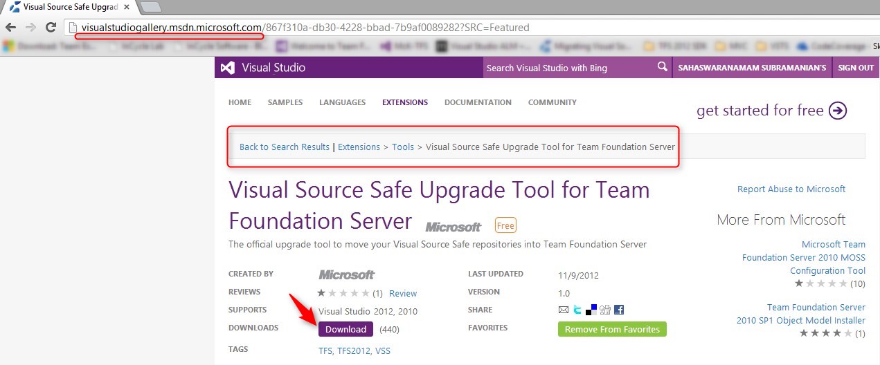Viewport: 880px width, 365px height.
Task: Click the Microsoft logo next to Created By
Action: click(347, 274)
